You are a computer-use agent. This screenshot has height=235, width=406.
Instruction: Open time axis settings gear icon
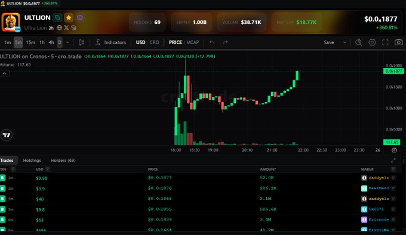[394, 150]
